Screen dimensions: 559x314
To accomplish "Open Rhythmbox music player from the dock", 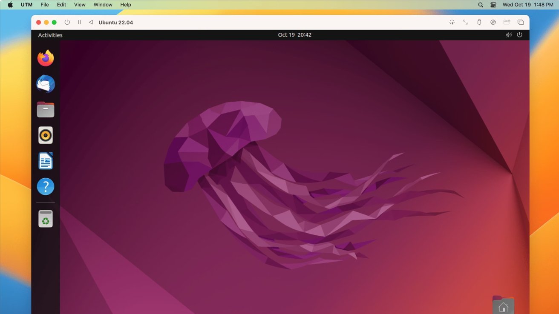I will point(46,135).
